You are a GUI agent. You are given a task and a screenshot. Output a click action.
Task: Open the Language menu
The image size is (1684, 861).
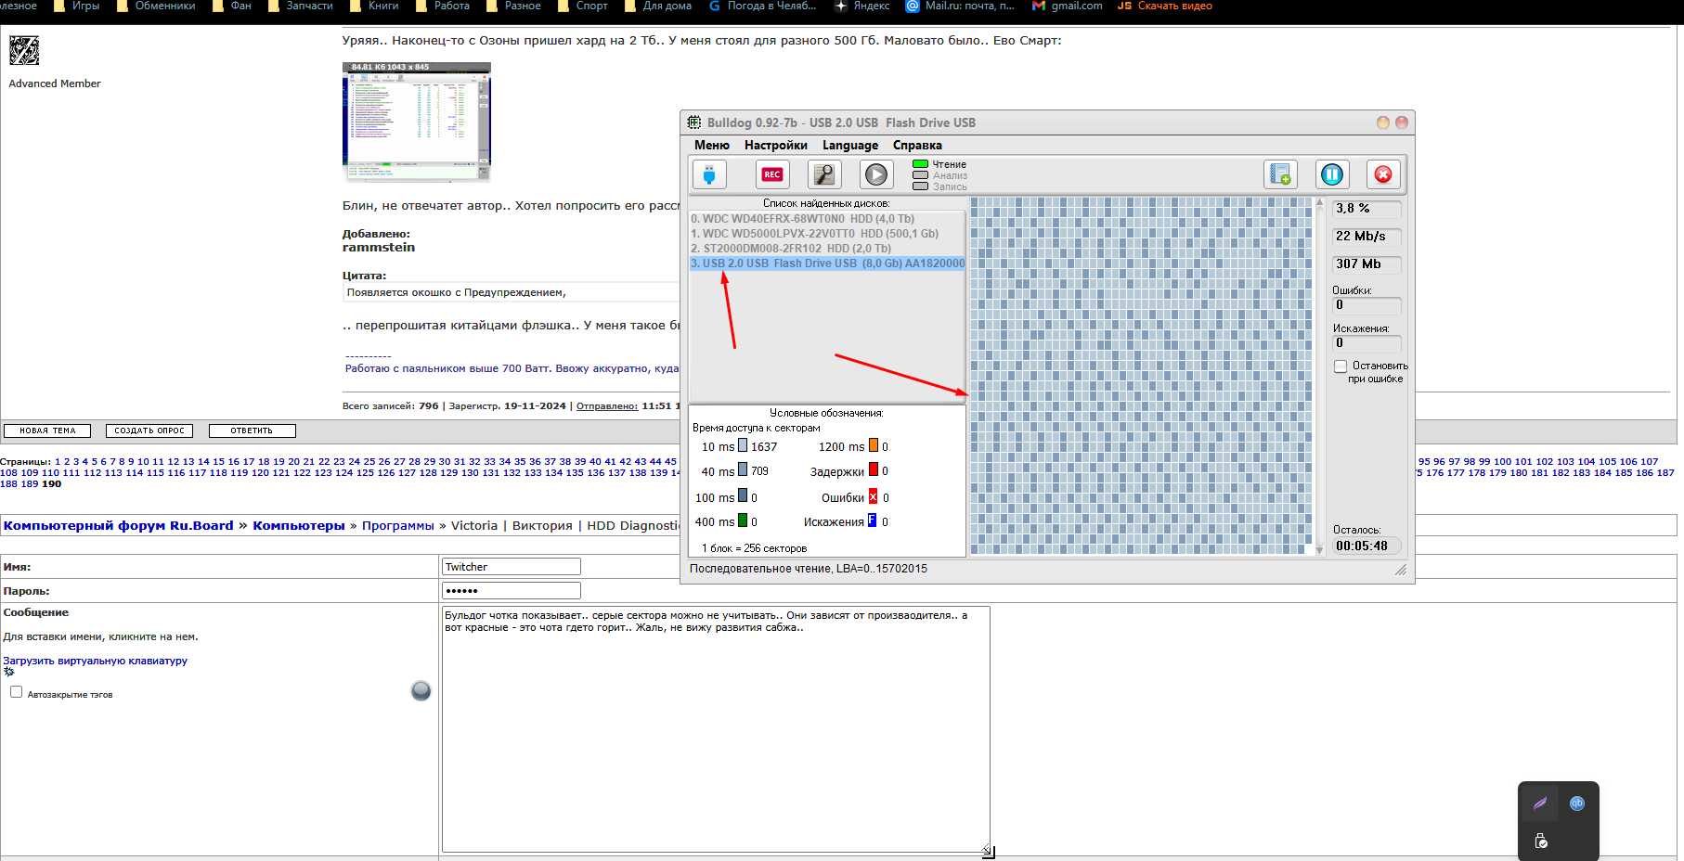pyautogui.click(x=849, y=146)
